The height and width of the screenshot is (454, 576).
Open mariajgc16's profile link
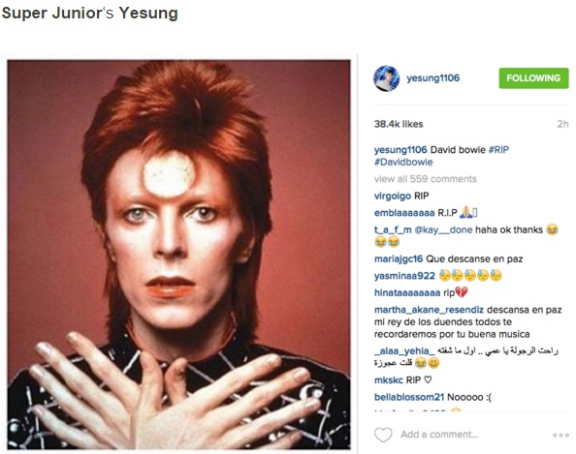coord(399,259)
